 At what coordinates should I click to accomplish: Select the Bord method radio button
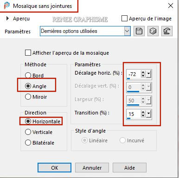click(28, 76)
